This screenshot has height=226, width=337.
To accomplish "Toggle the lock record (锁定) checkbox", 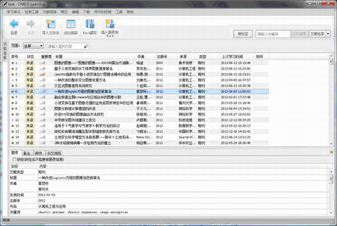I will 14,159.
